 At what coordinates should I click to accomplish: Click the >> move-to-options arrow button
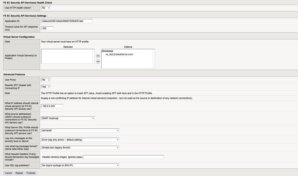98,62
